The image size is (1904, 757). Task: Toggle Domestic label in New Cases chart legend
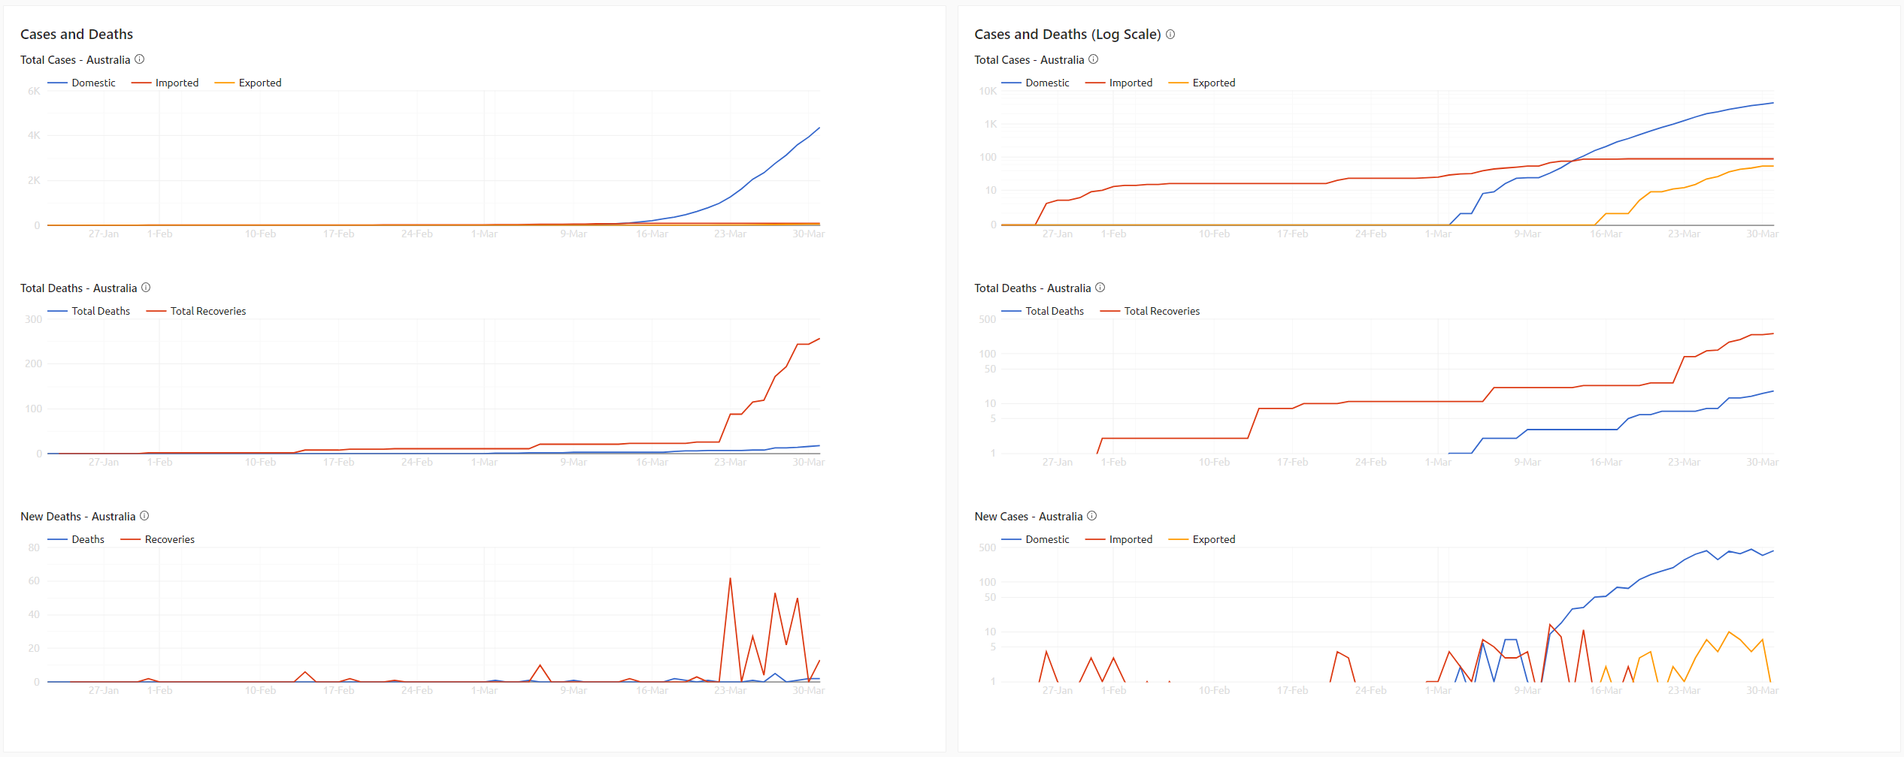1047,539
